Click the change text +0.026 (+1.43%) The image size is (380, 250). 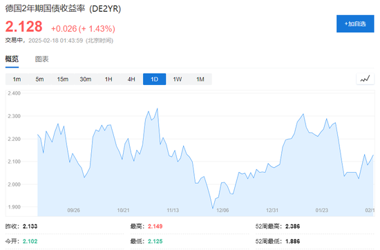click(x=83, y=29)
